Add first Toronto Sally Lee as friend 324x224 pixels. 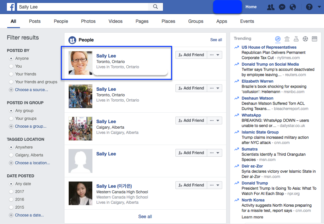coord(191,55)
